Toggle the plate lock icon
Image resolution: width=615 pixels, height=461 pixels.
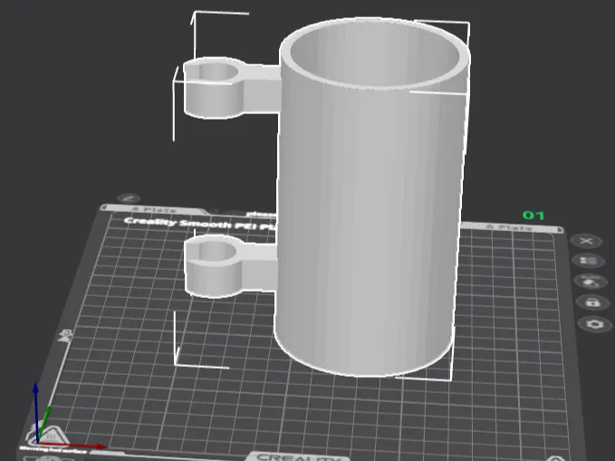tap(592, 303)
